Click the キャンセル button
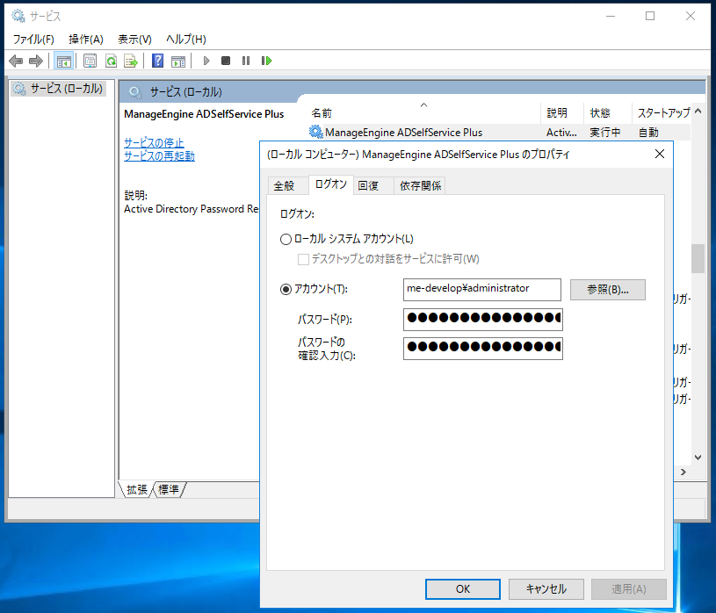Screen dimensions: 716x613 pos(546,589)
